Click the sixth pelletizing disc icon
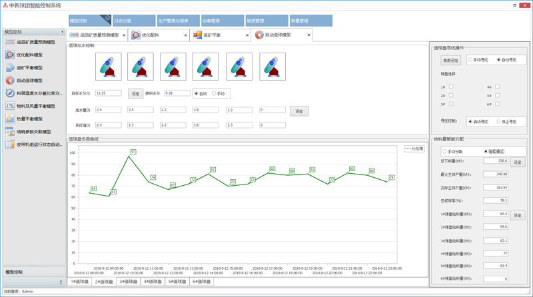Viewport: 533px width, 297px height. pos(272,67)
